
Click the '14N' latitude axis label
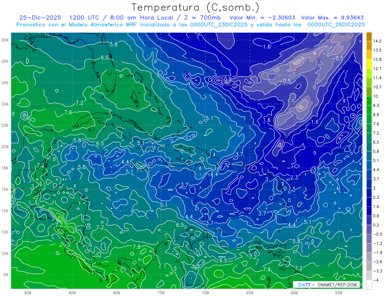[5, 211]
